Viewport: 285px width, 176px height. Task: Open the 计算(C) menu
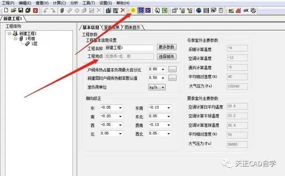(59, 3)
